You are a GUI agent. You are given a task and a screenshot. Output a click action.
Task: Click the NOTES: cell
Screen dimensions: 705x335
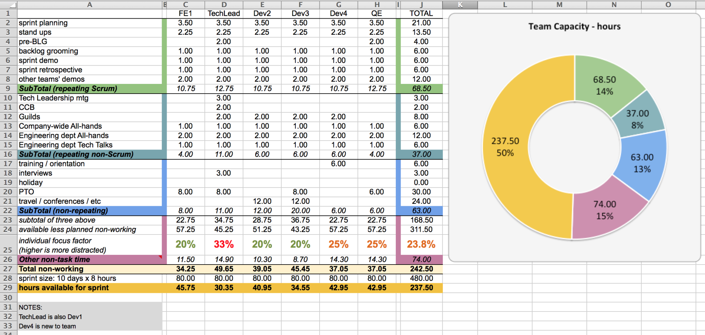pos(31,307)
